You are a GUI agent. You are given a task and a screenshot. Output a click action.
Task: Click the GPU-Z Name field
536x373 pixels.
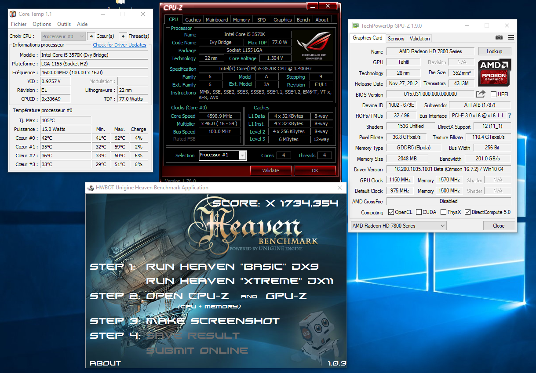click(430, 51)
